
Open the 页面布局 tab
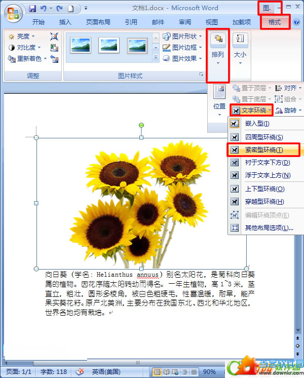click(x=98, y=22)
